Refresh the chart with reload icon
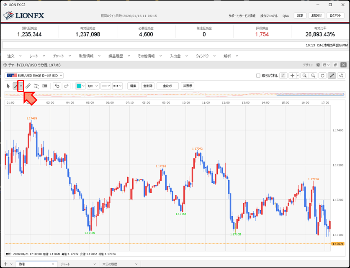Image resolution: width=350 pixels, height=268 pixels. (x=322, y=76)
